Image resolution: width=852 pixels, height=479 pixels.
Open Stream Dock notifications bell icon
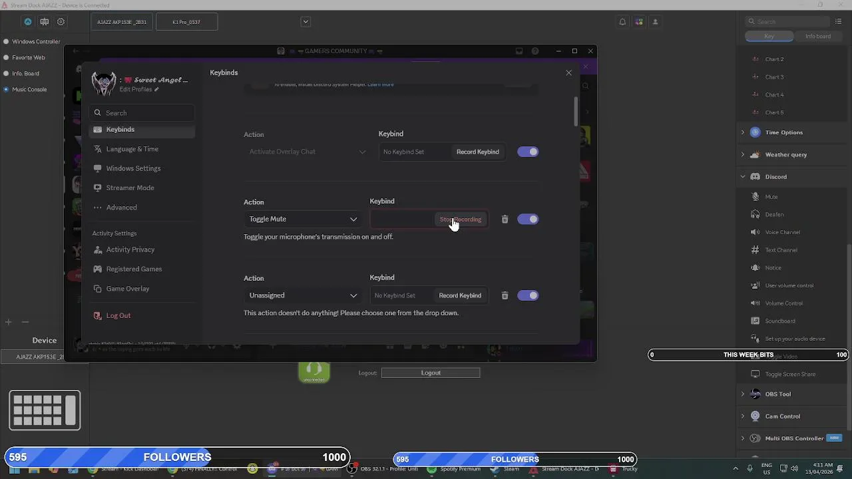622,22
